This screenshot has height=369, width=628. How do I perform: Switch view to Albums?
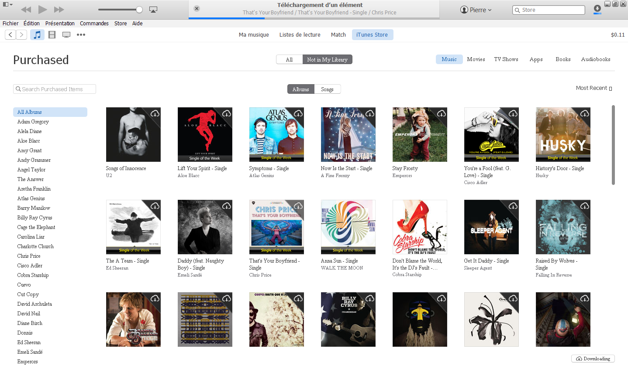300,89
